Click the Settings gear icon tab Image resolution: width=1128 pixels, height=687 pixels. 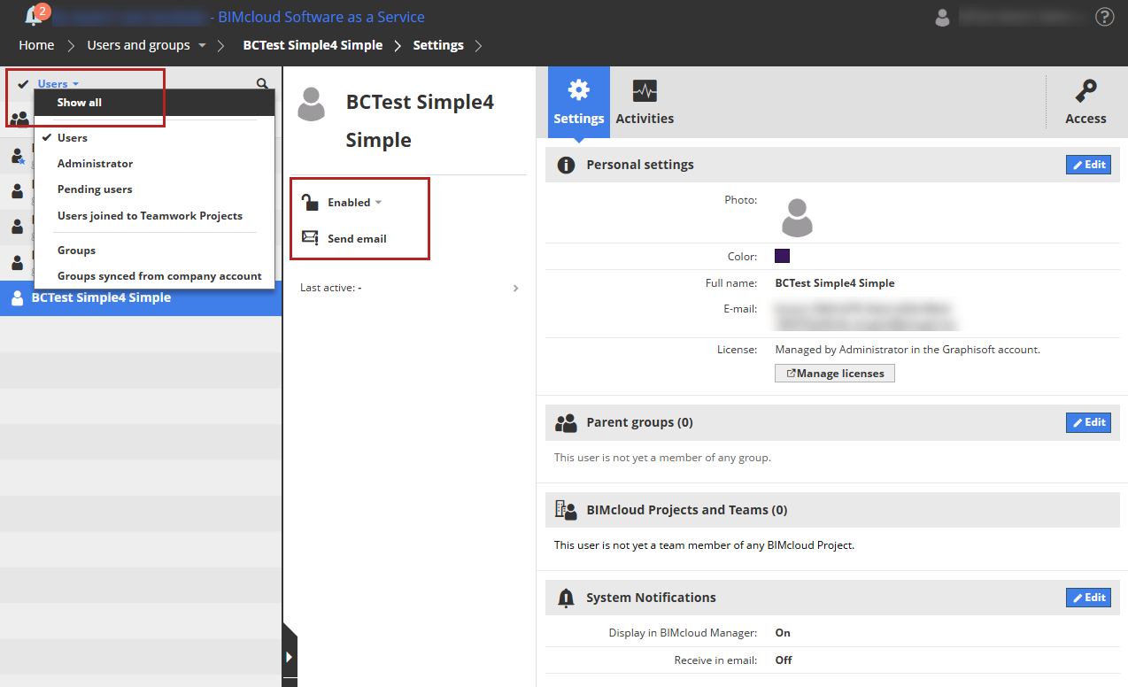click(578, 90)
